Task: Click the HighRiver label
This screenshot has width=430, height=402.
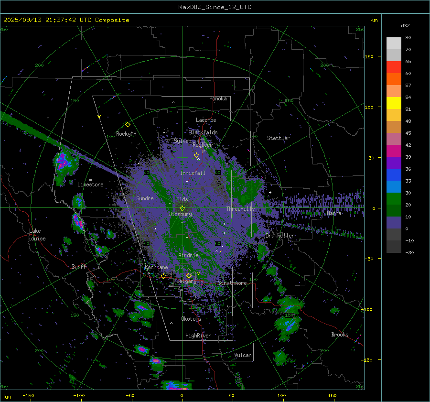Action: point(198,336)
